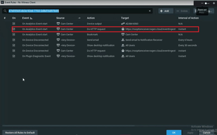The width and height of the screenshot is (217, 135).
Task: Select 'On Plugin Diagnostic Event' row text
Action: (x=36, y=56)
